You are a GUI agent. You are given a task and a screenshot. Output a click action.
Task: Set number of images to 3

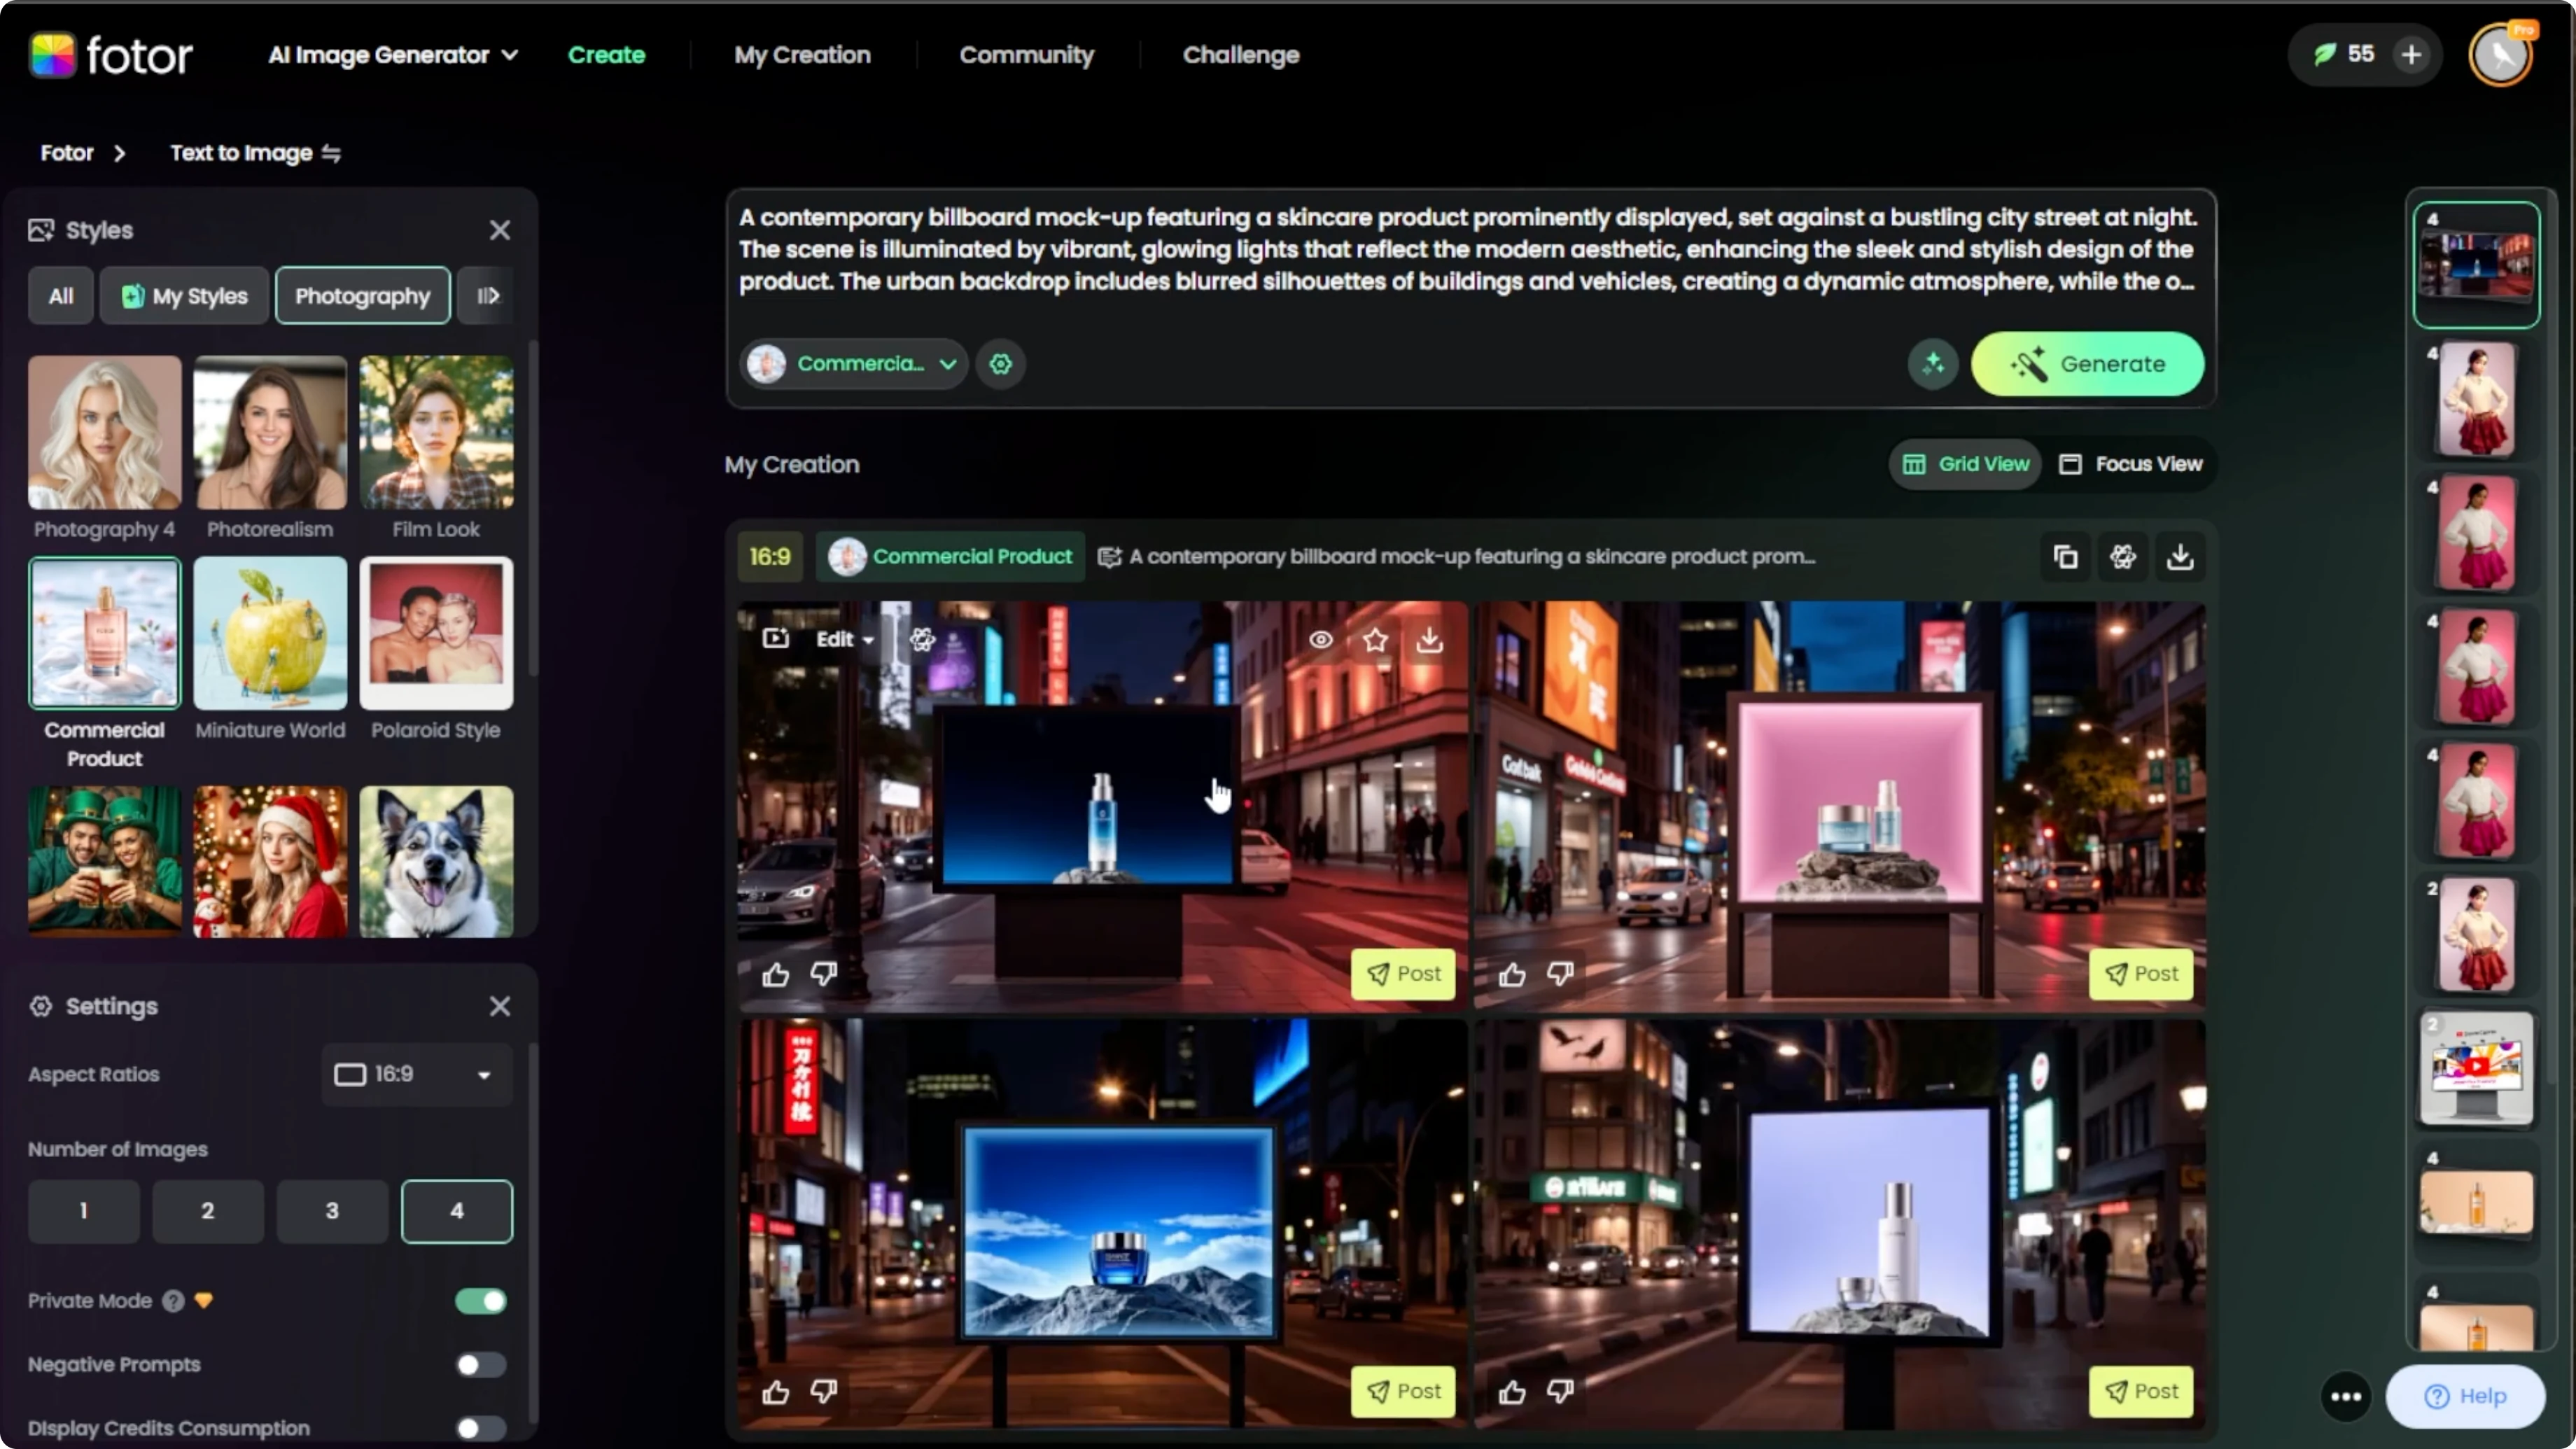pyautogui.click(x=332, y=1211)
